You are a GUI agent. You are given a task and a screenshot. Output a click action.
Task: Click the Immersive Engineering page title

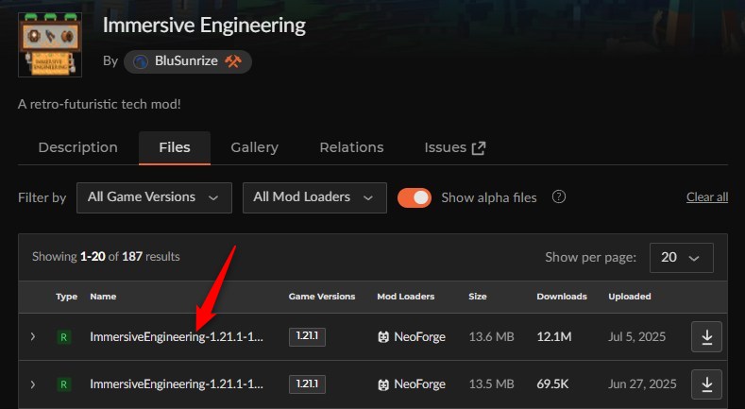pos(204,26)
